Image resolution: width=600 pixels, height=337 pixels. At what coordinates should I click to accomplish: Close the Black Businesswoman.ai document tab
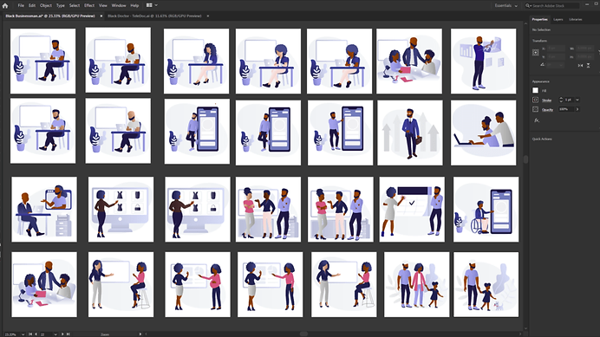(101, 16)
